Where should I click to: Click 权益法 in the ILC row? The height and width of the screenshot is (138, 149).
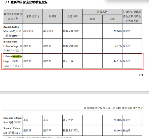pos(127,46)
